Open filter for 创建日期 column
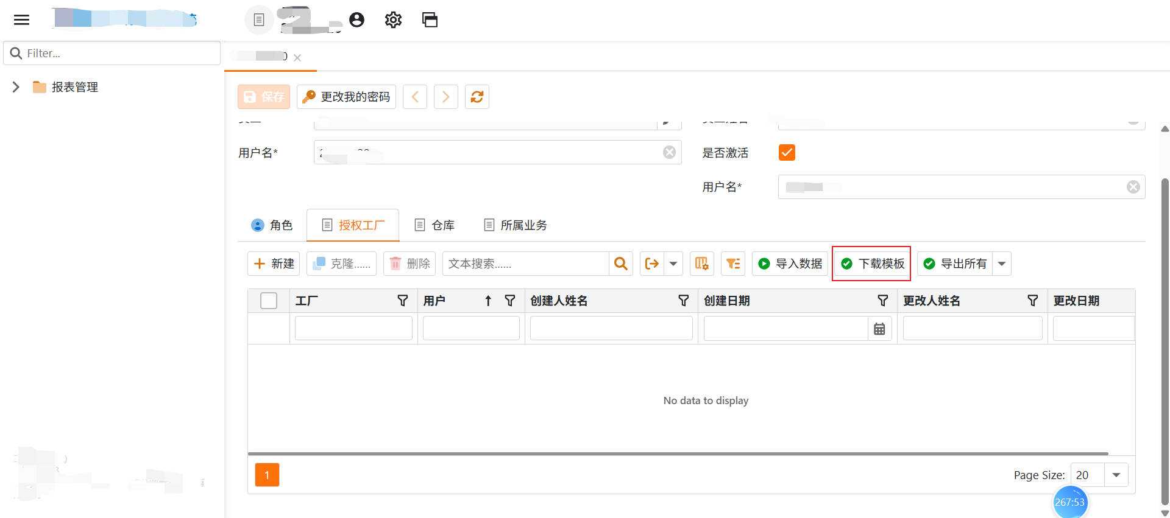This screenshot has width=1170, height=518. click(x=883, y=301)
